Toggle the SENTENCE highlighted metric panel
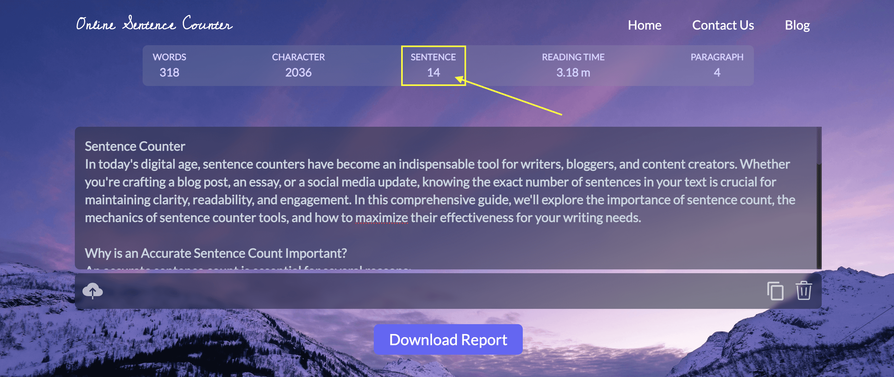This screenshot has width=894, height=377. pos(434,64)
